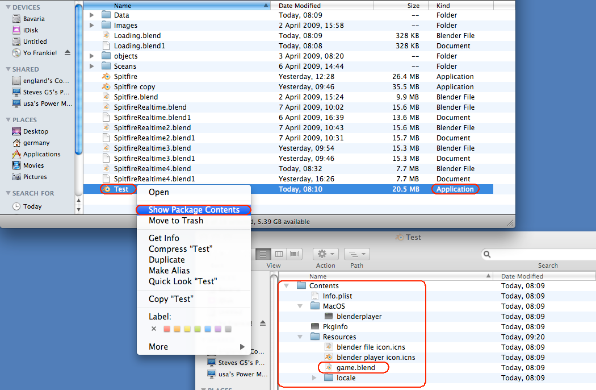The image size is (596, 390).
Task: Expand the objects folder disclosure triangle
Action: coord(91,56)
